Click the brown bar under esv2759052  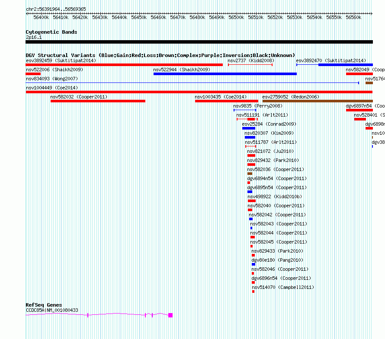pos(318,101)
